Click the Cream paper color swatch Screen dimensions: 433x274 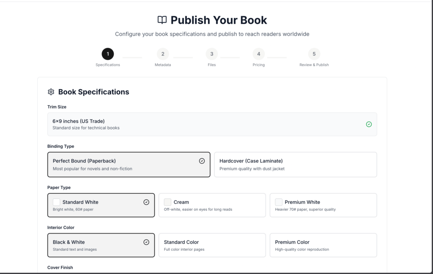168,202
